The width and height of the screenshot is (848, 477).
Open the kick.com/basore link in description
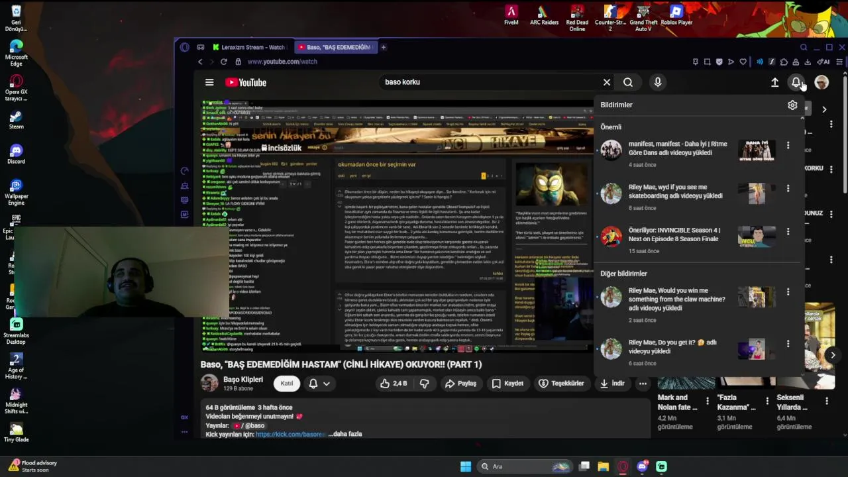click(x=291, y=435)
